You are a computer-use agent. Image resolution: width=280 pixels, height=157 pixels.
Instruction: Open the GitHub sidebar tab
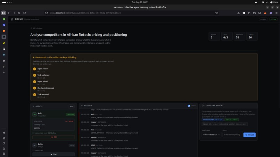coord(4,49)
